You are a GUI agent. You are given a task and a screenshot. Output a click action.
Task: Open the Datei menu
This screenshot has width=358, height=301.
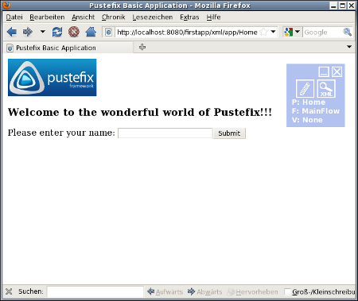click(x=14, y=17)
